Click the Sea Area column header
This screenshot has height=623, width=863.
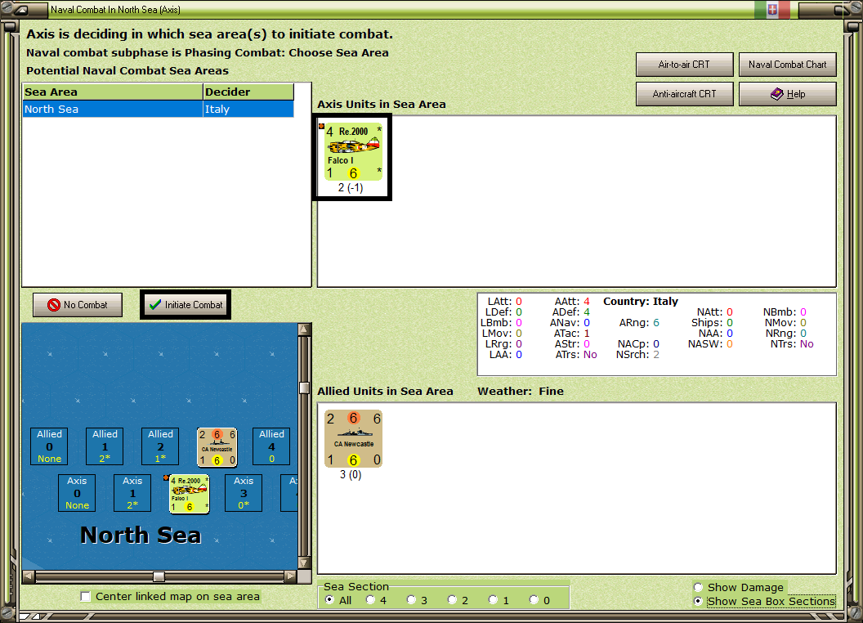coord(113,92)
